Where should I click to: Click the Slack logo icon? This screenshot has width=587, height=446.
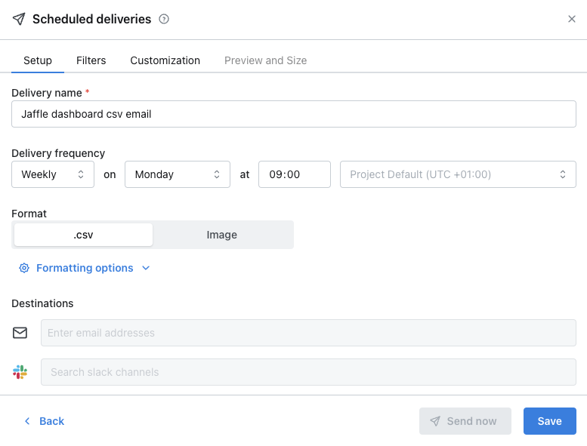20,372
